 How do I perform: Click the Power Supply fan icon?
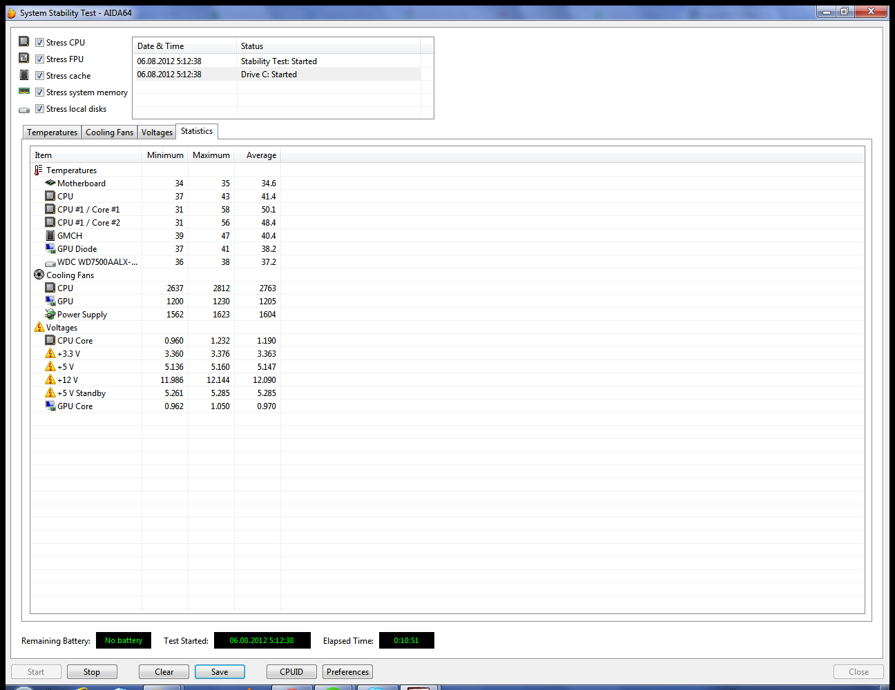[x=50, y=314]
